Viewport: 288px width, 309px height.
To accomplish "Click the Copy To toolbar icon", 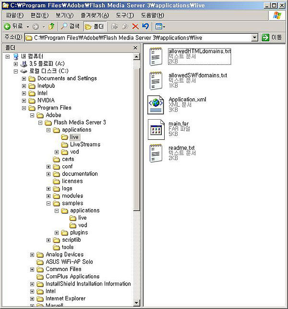I will point(125,26).
